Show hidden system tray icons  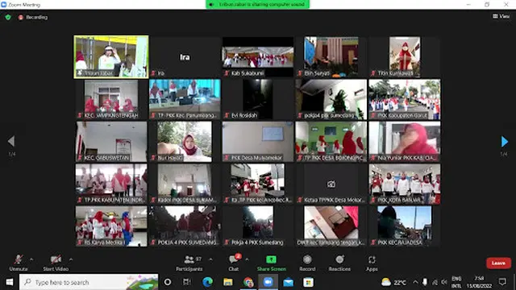tap(415, 282)
